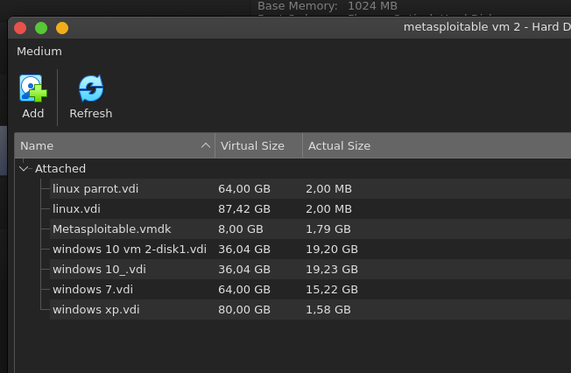This screenshot has width=571, height=373.
Task: Sort by the Name column header
Action: click(115, 145)
